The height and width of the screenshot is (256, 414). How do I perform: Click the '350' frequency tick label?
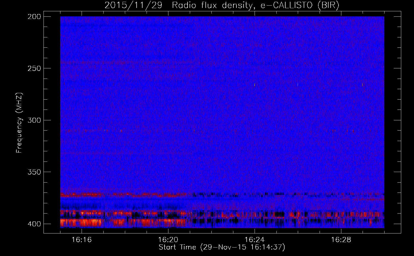pyautogui.click(x=34, y=172)
